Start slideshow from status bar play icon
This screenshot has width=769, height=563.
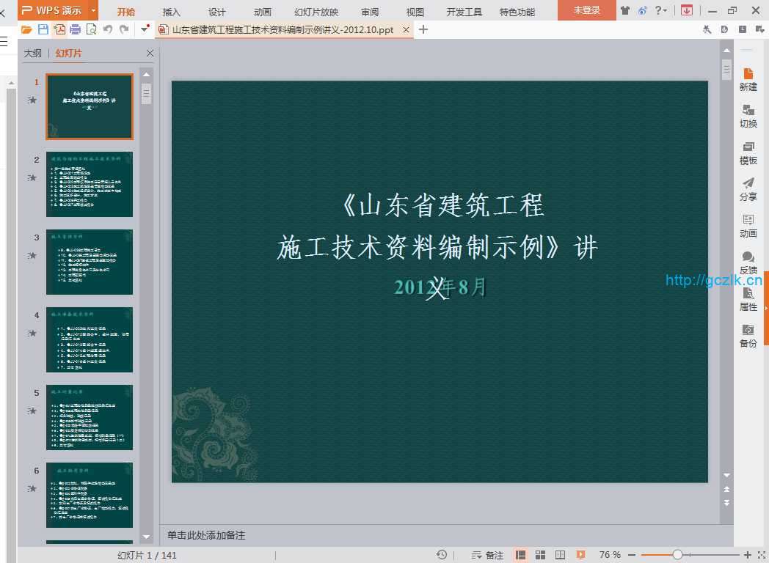[580, 555]
